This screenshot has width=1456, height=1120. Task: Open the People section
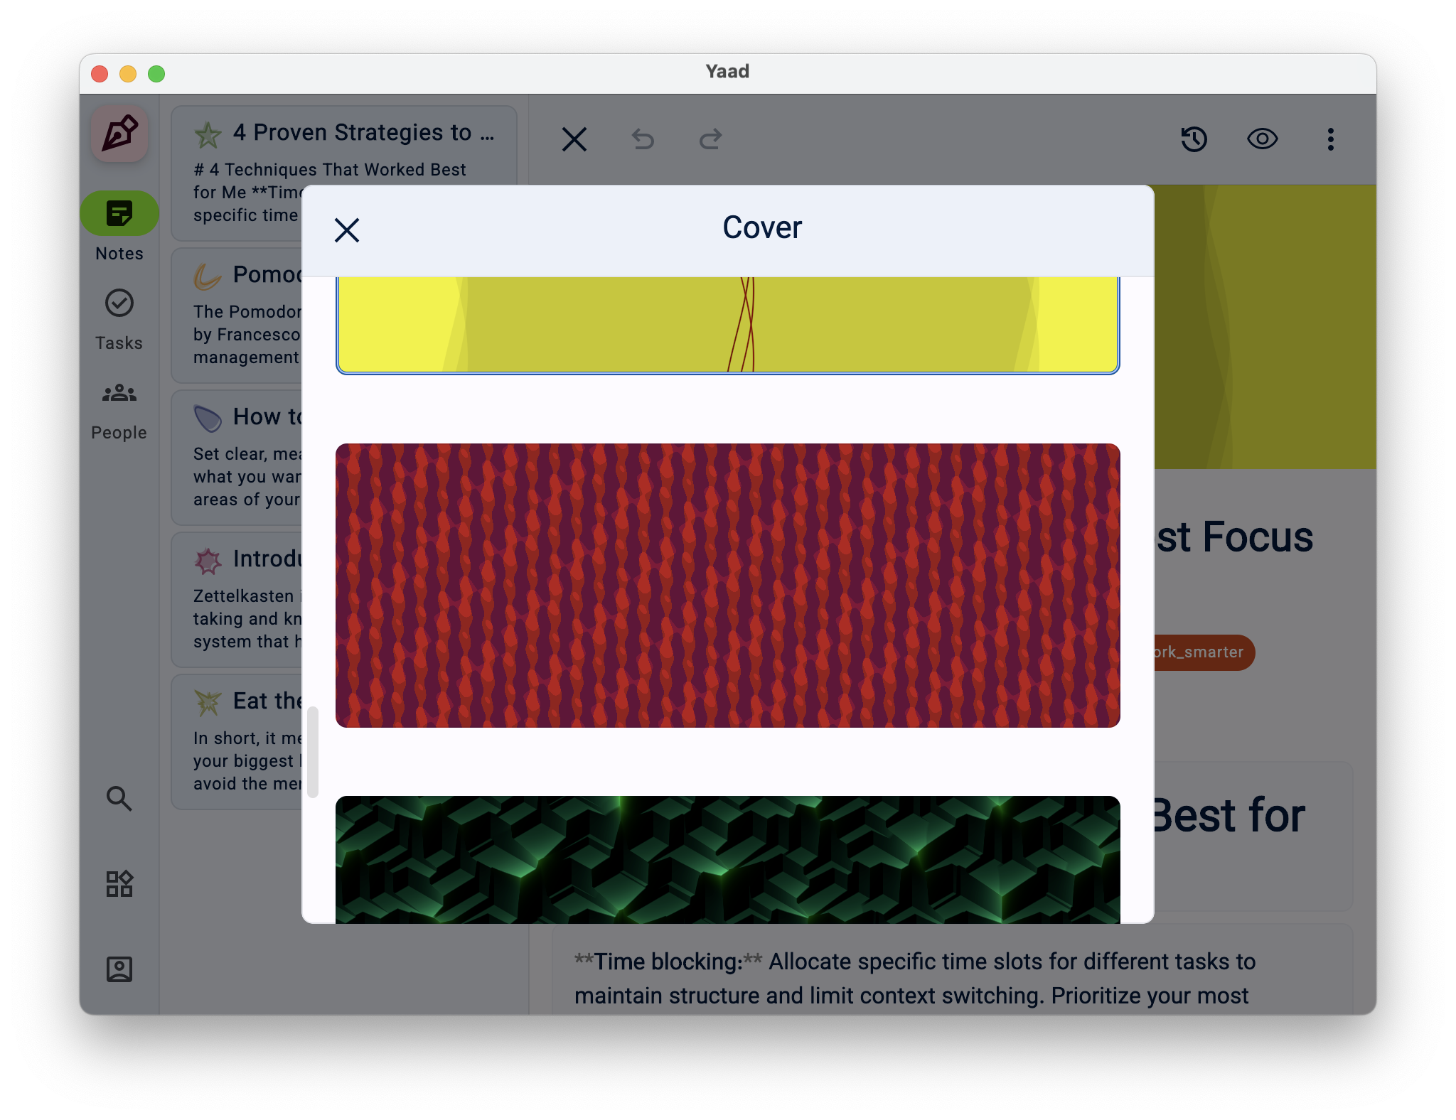tap(119, 411)
